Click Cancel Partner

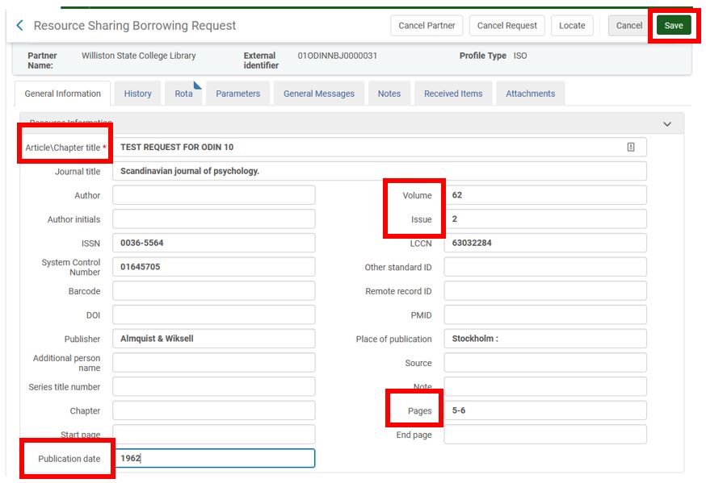click(x=426, y=25)
